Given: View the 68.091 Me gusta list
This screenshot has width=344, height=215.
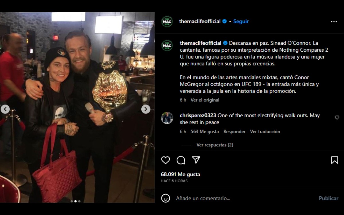Looking at the screenshot, I should tap(180, 174).
